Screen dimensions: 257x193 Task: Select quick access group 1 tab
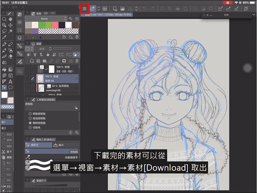pyautogui.click(x=7, y=122)
